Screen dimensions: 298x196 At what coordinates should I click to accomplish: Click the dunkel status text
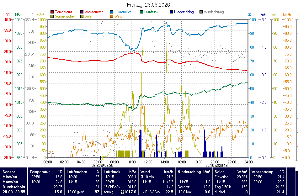220,192
